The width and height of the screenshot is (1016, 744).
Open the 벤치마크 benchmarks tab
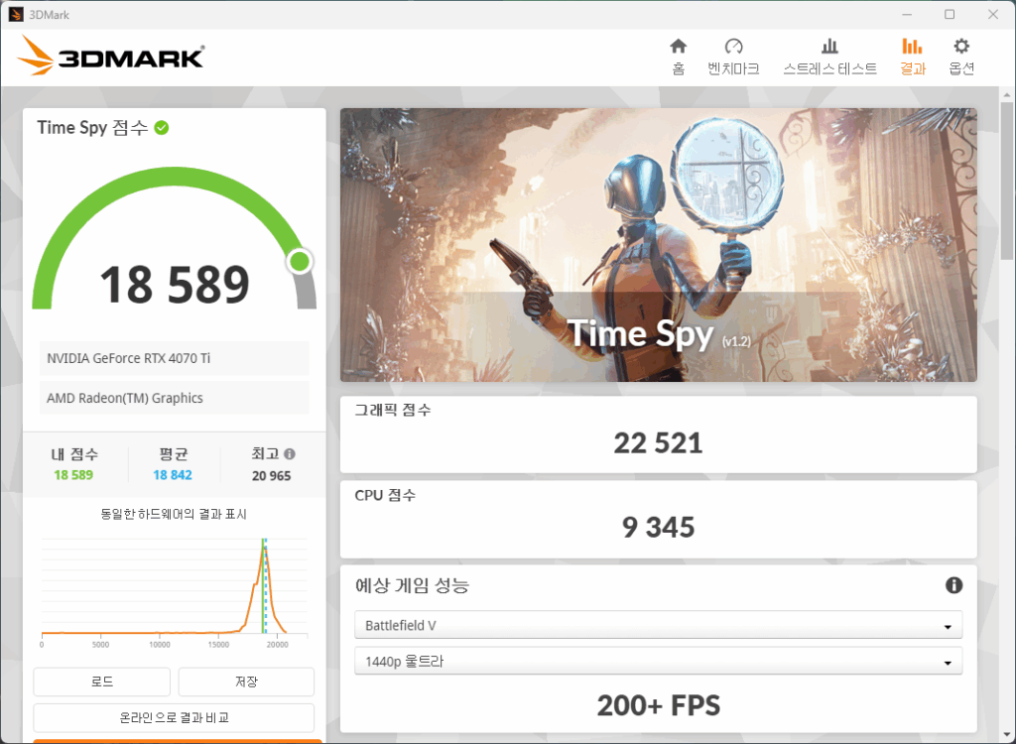[x=733, y=57]
